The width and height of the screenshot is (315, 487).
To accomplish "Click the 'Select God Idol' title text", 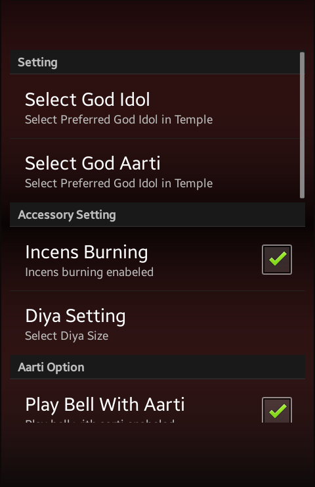I will 87,100.
